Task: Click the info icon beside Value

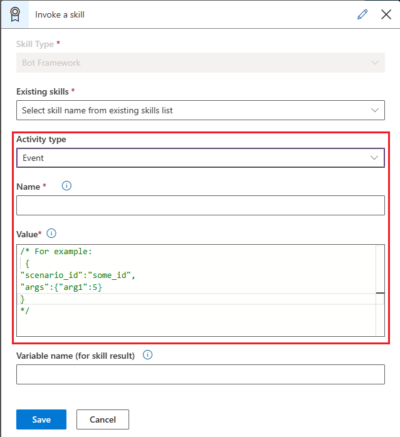Action: click(51, 234)
